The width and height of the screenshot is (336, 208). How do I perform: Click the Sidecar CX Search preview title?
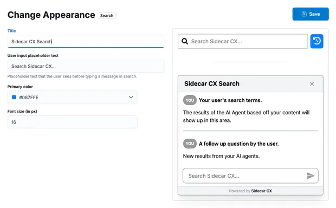coord(212,83)
